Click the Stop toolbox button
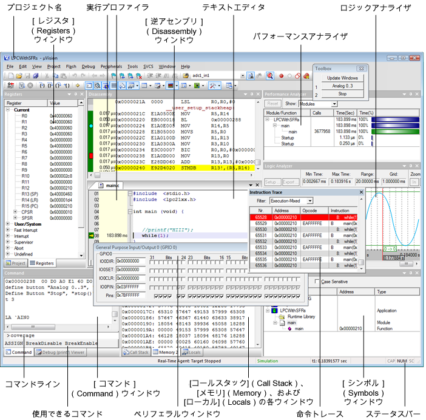The image size is (426, 420). coord(342,93)
